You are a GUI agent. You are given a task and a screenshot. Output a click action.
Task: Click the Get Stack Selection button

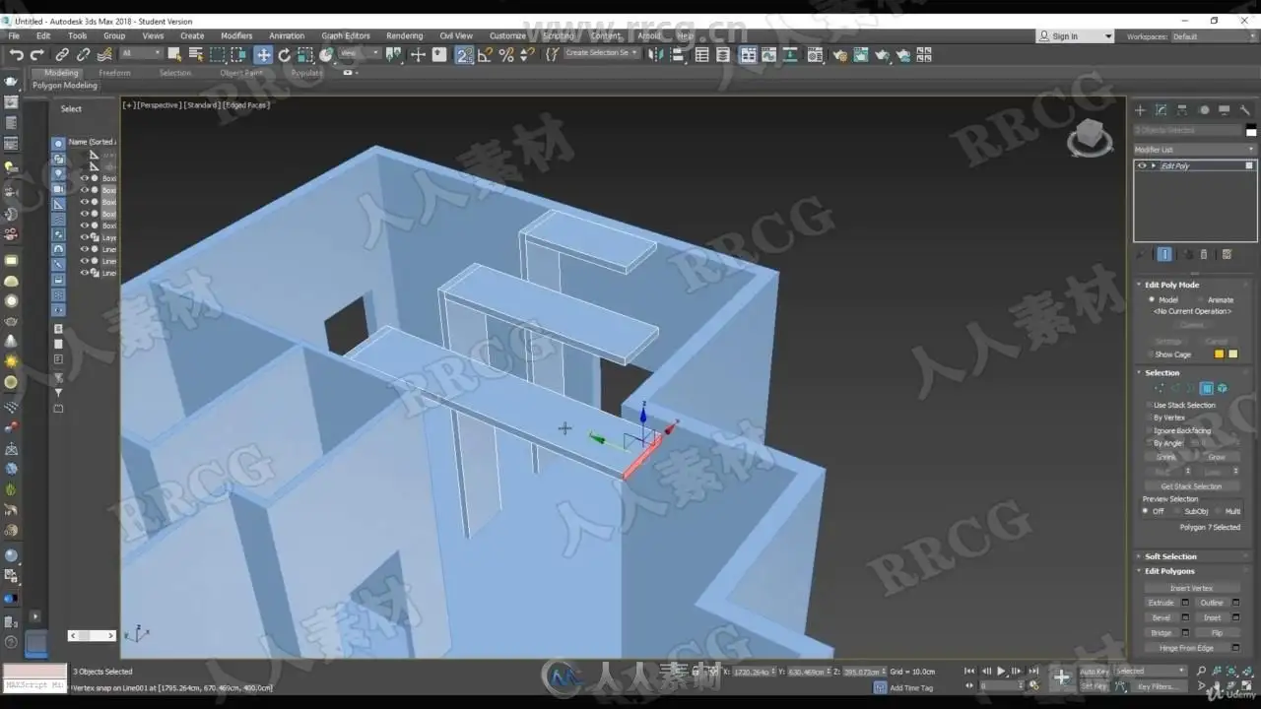pos(1191,486)
